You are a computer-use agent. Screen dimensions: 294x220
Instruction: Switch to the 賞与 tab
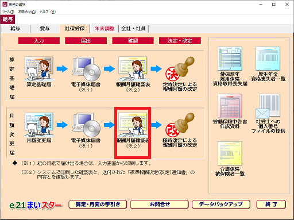click(x=45, y=29)
